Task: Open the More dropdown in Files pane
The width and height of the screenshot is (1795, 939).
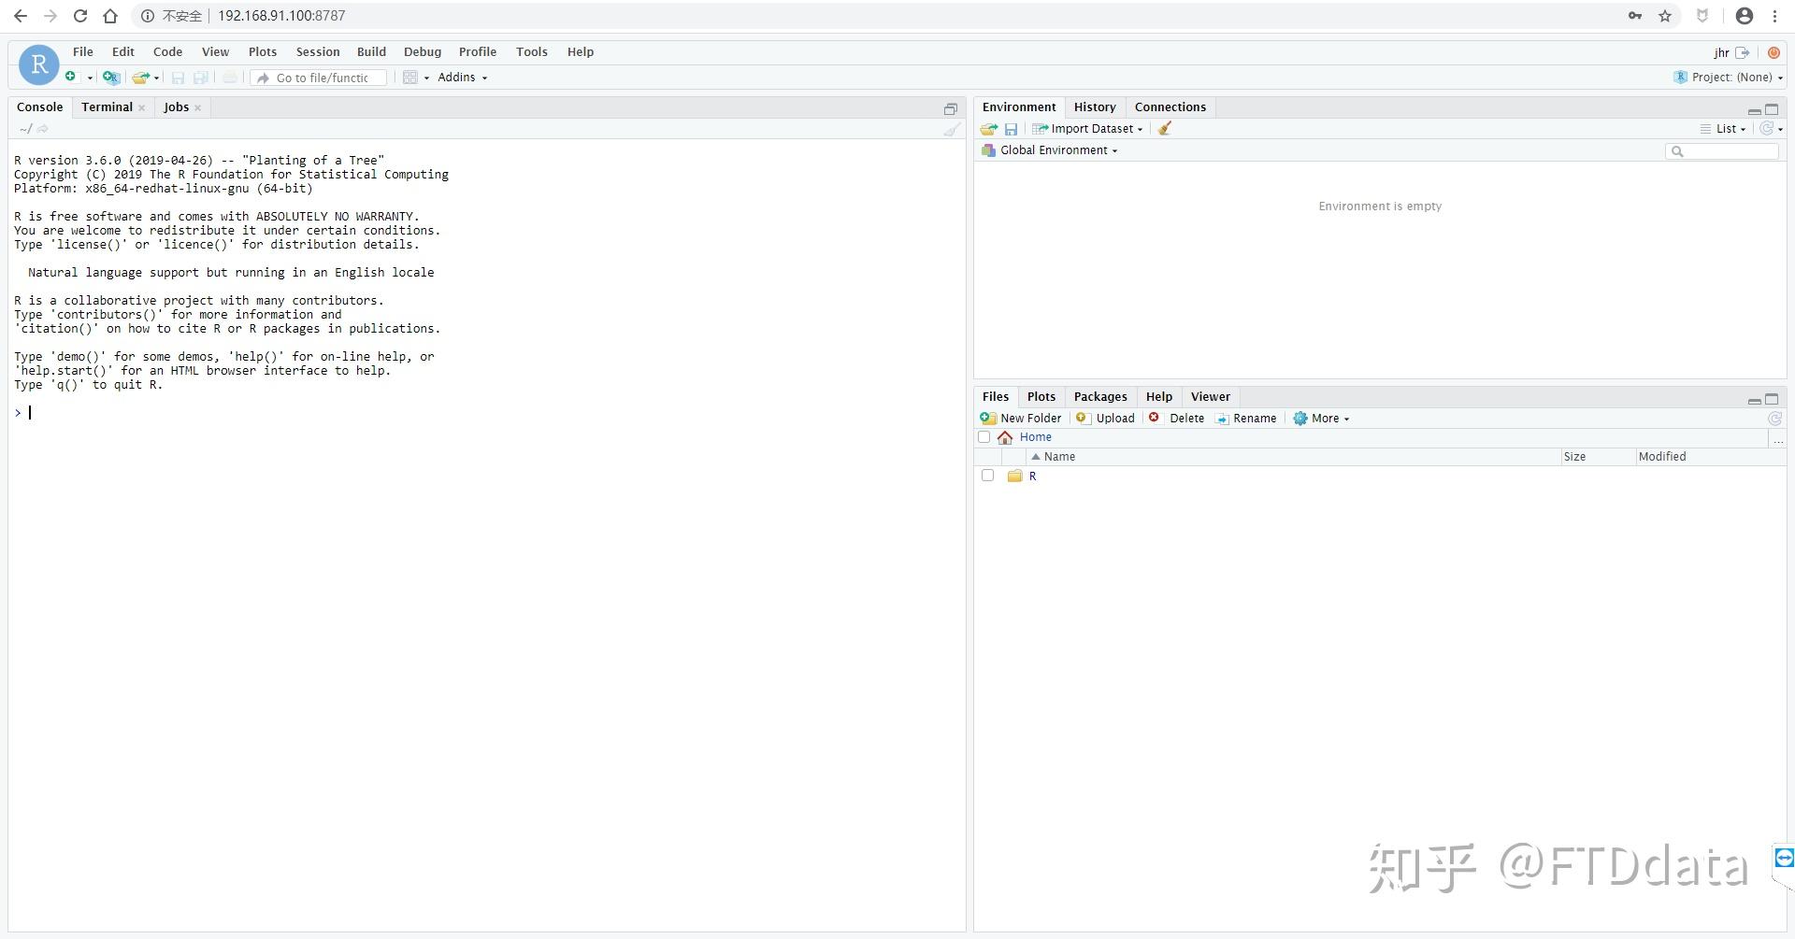Action: coord(1321,418)
